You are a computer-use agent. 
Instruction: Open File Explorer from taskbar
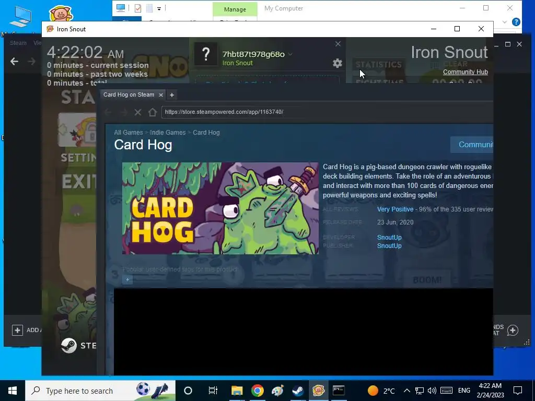[237, 391]
